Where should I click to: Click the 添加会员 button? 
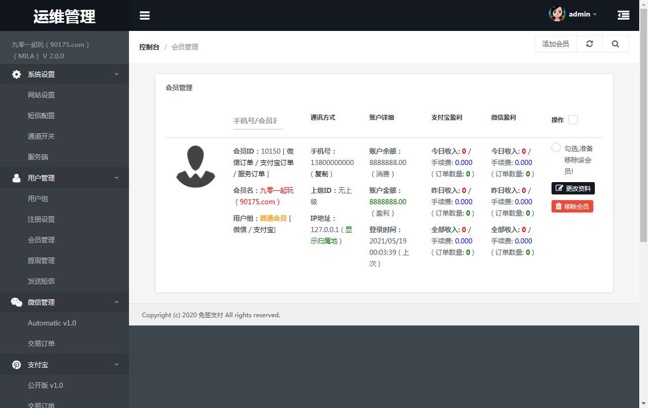[x=555, y=44]
